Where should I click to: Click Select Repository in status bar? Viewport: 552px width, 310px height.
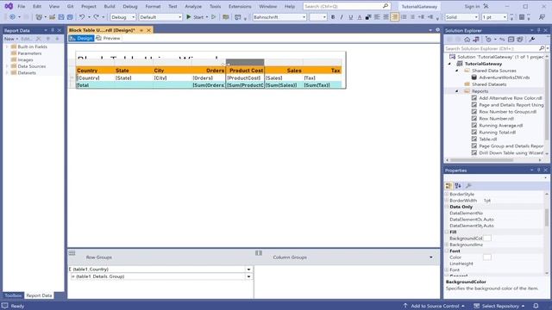[499, 306]
